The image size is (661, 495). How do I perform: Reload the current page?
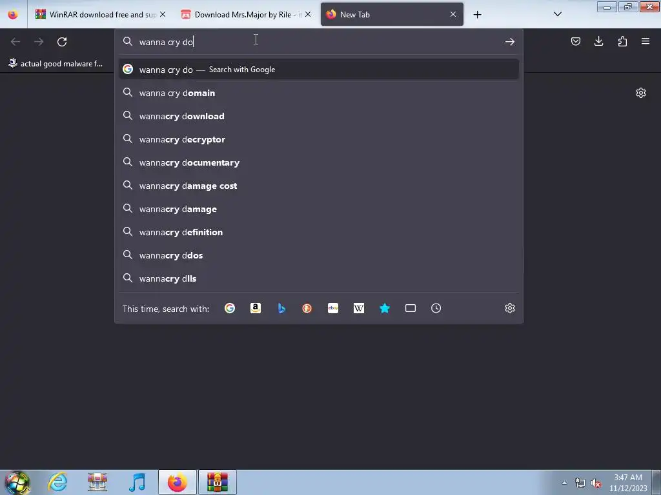[x=62, y=42]
